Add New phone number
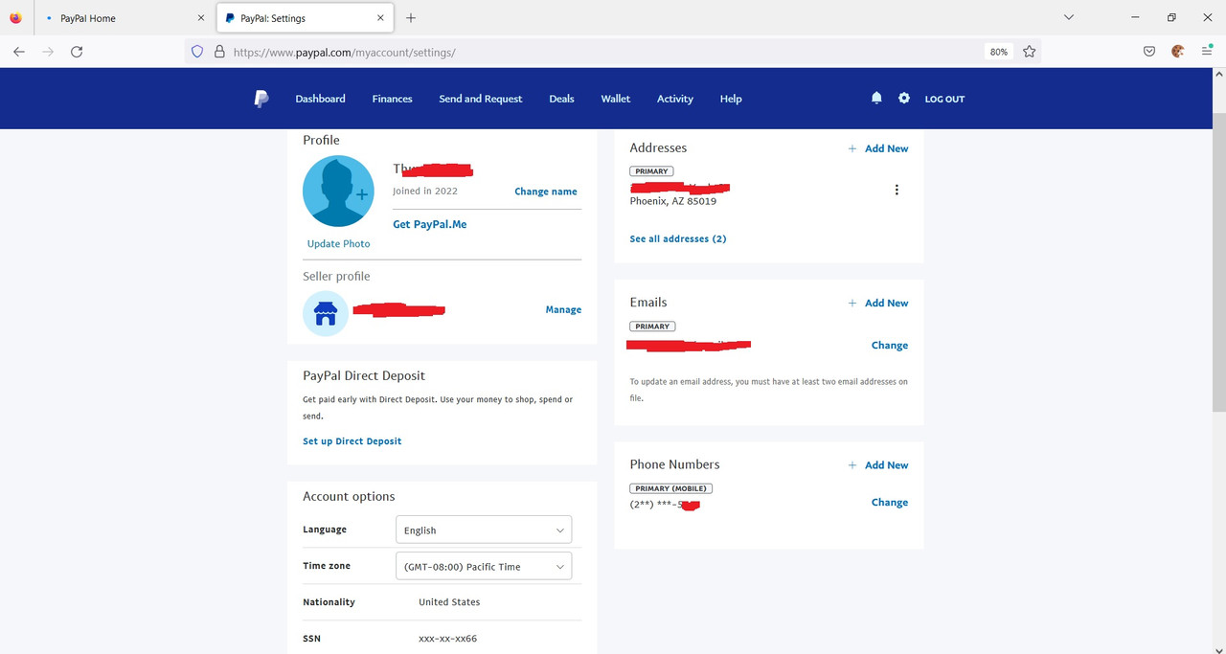The image size is (1226, 654). 878,465
